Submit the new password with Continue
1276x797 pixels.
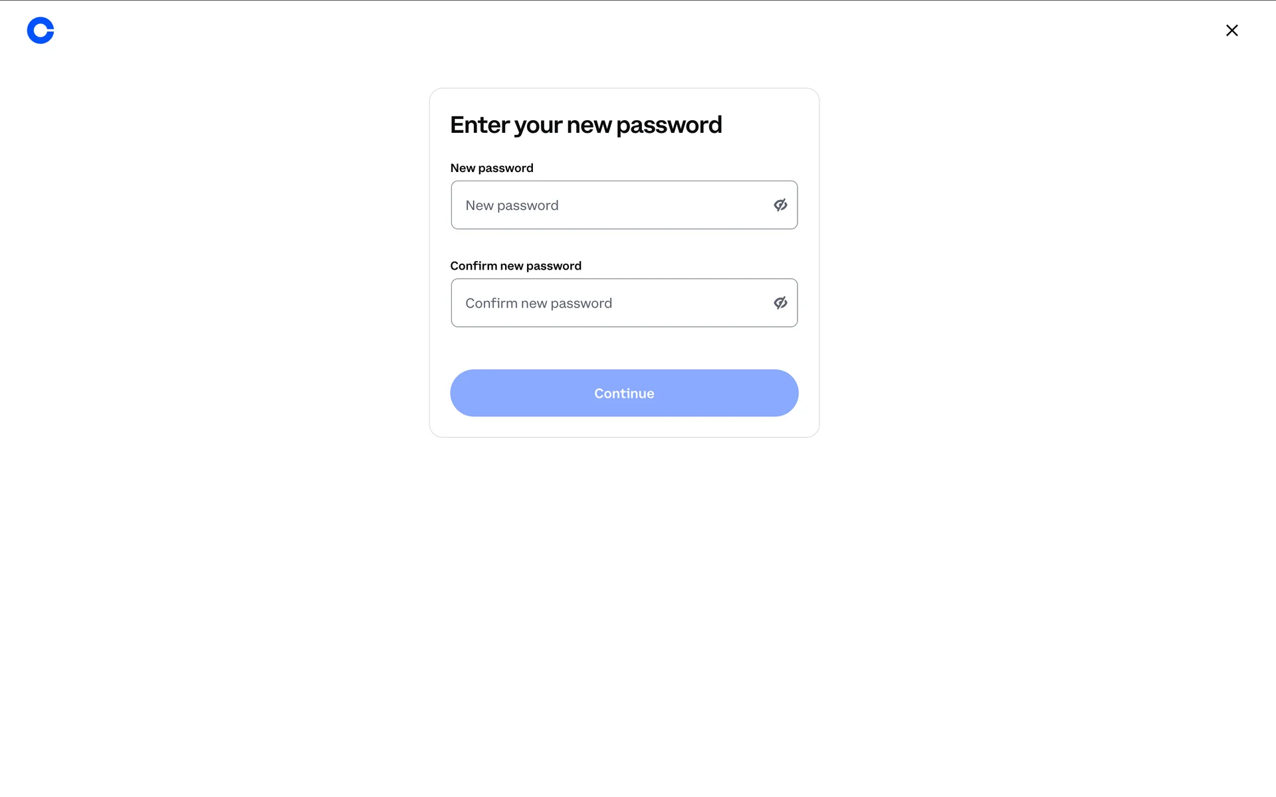point(624,393)
